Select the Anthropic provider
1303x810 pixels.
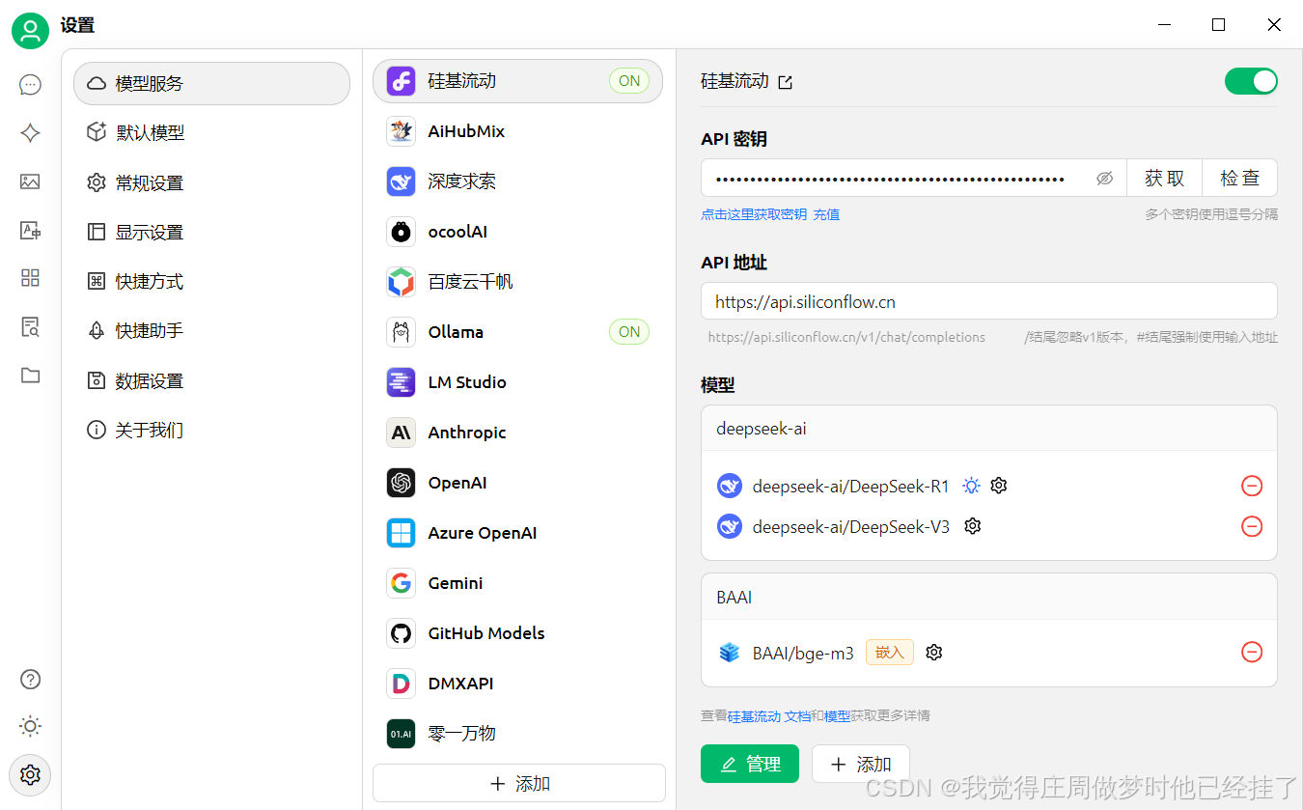point(518,433)
